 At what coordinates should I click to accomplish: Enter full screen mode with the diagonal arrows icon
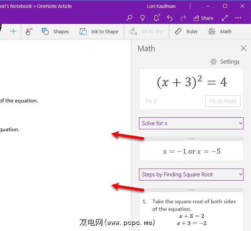tap(225, 18)
